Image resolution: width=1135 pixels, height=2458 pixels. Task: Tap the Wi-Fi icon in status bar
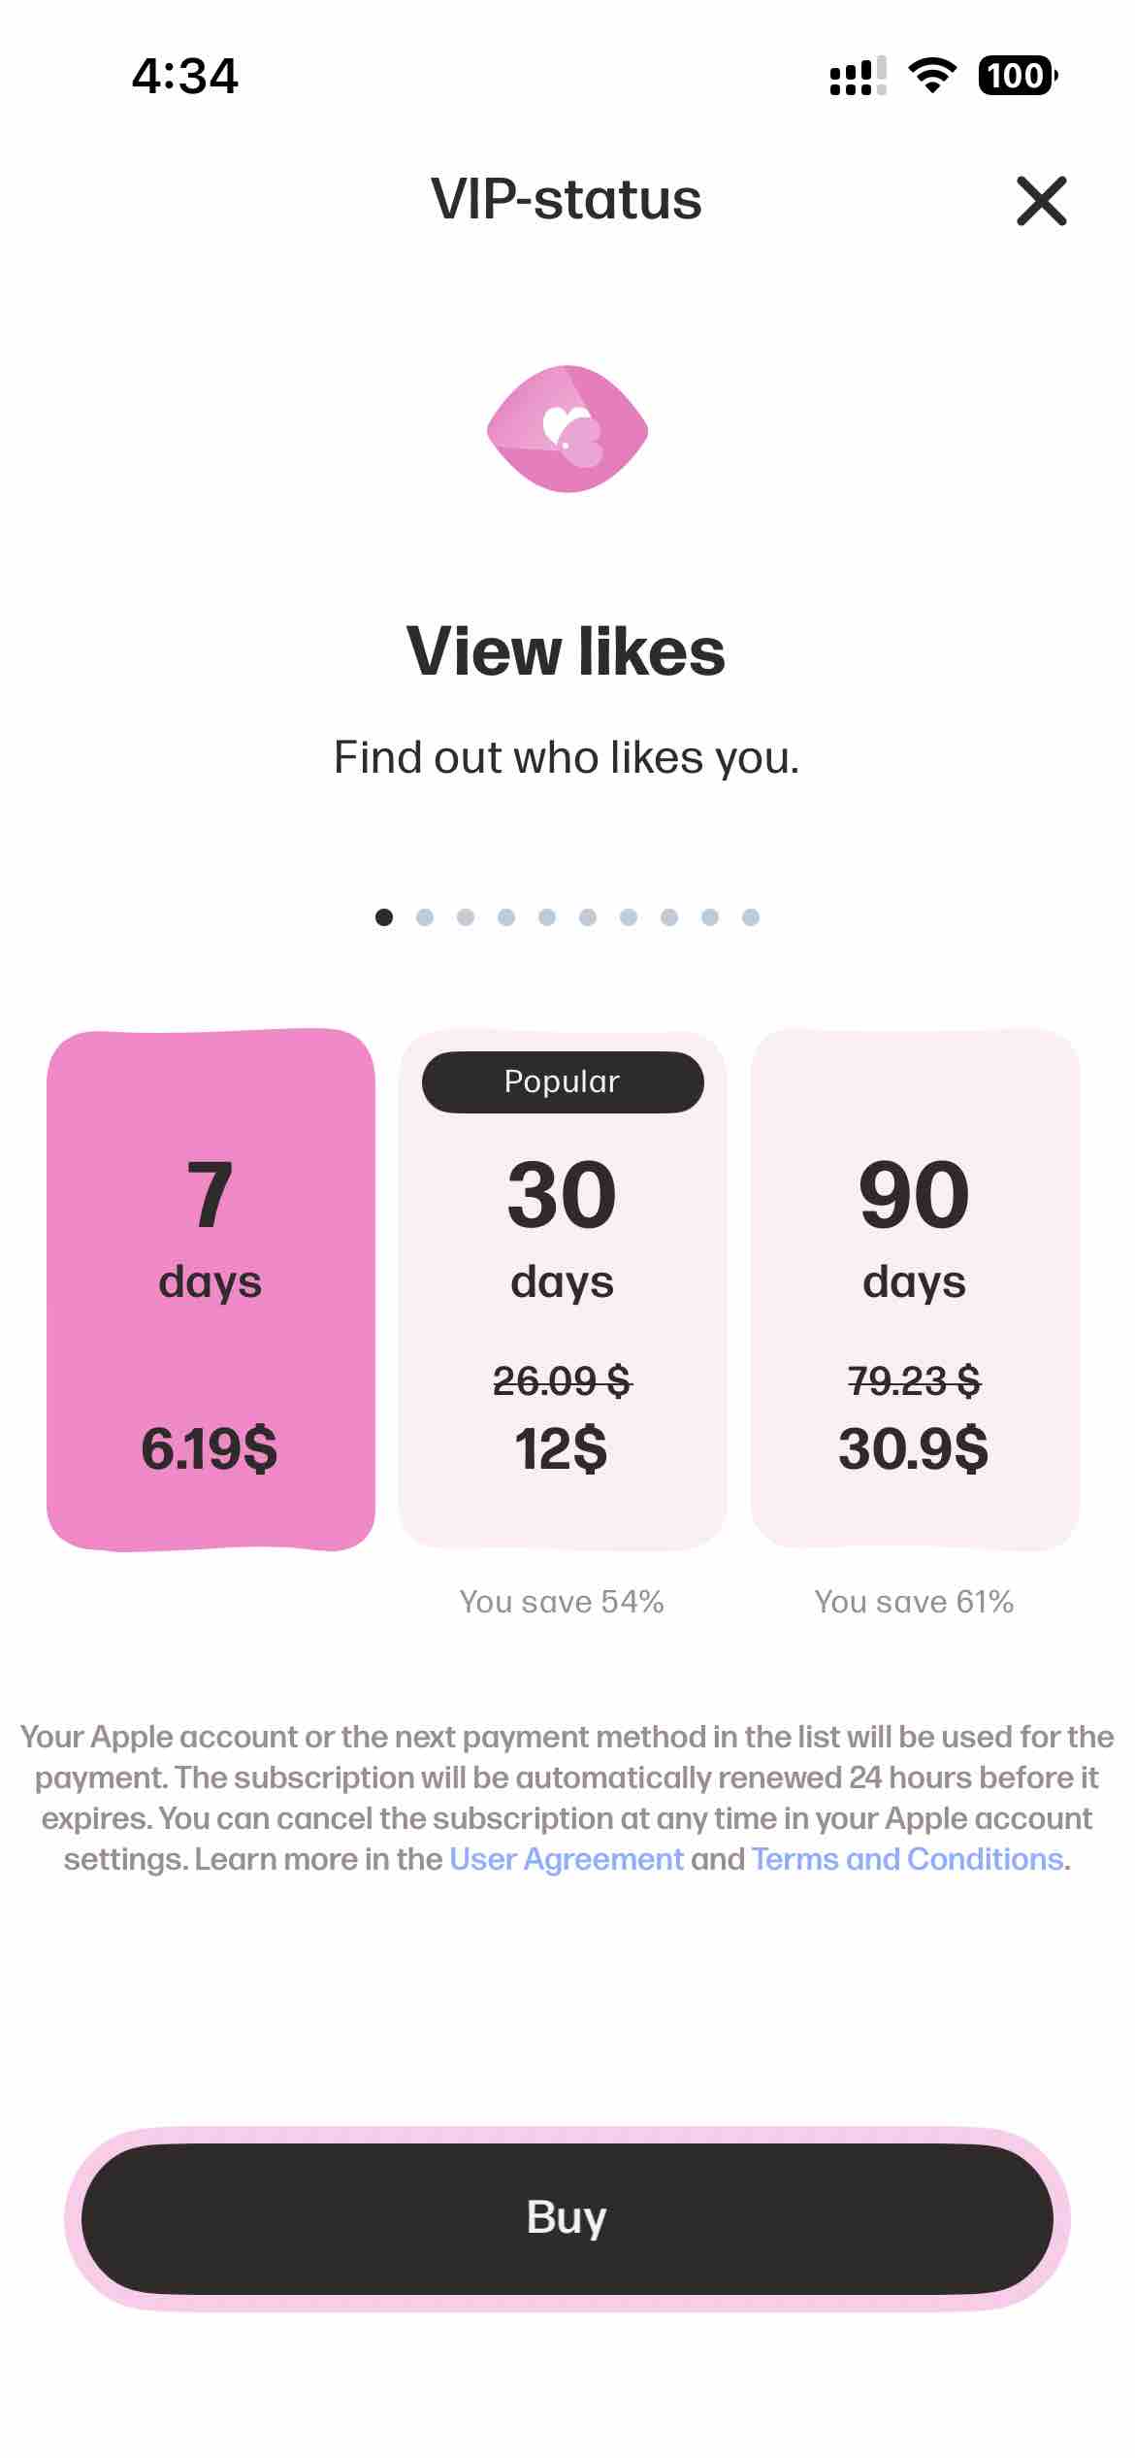click(932, 76)
